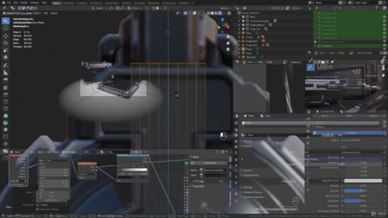The width and height of the screenshot is (388, 218).
Task: Click the Roughness slider
Action: coord(363,201)
